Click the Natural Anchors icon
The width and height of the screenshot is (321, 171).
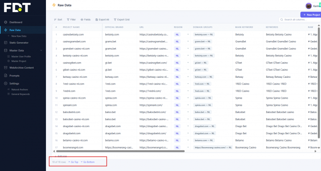click(x=9, y=89)
